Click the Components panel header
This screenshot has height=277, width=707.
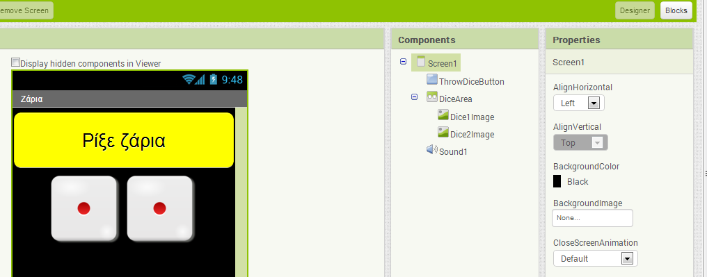click(465, 40)
